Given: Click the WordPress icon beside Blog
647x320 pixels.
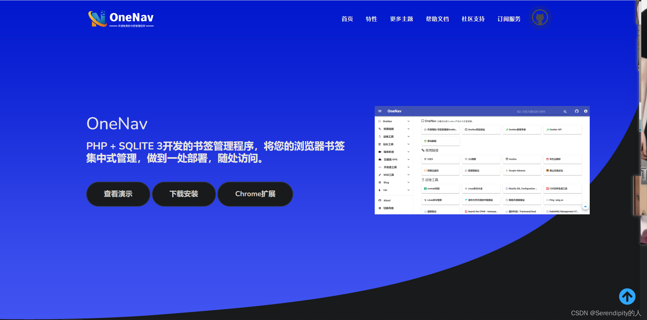Looking at the screenshot, I should click(379, 182).
